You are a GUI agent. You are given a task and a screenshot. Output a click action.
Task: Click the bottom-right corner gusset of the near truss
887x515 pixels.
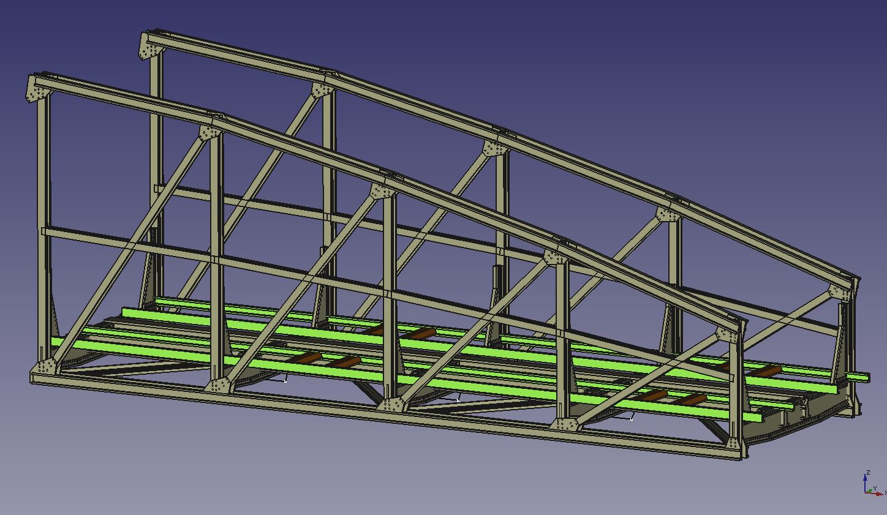pyautogui.click(x=736, y=444)
